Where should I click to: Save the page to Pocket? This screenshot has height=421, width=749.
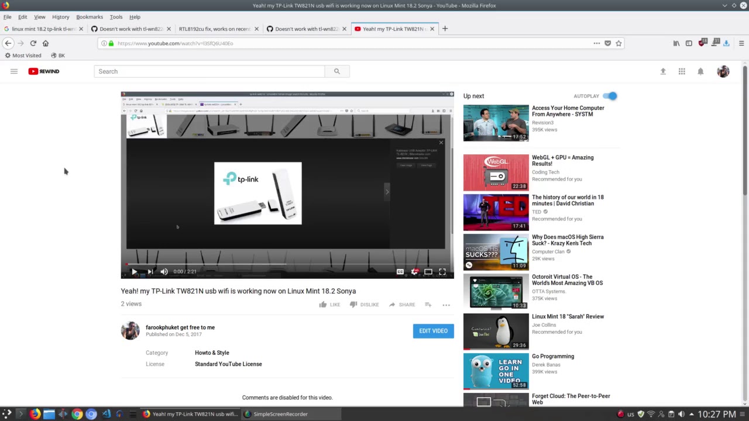607,43
